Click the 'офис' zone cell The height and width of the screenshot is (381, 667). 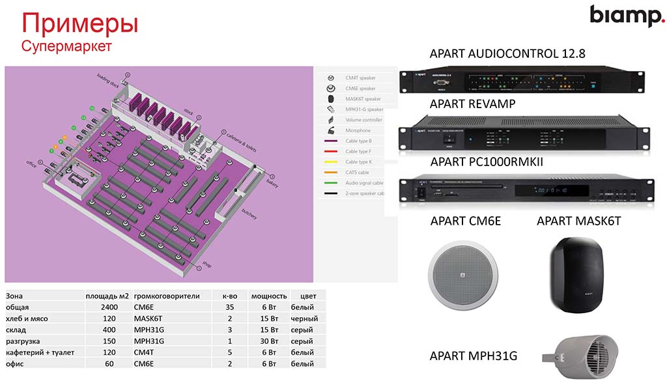click(x=15, y=364)
